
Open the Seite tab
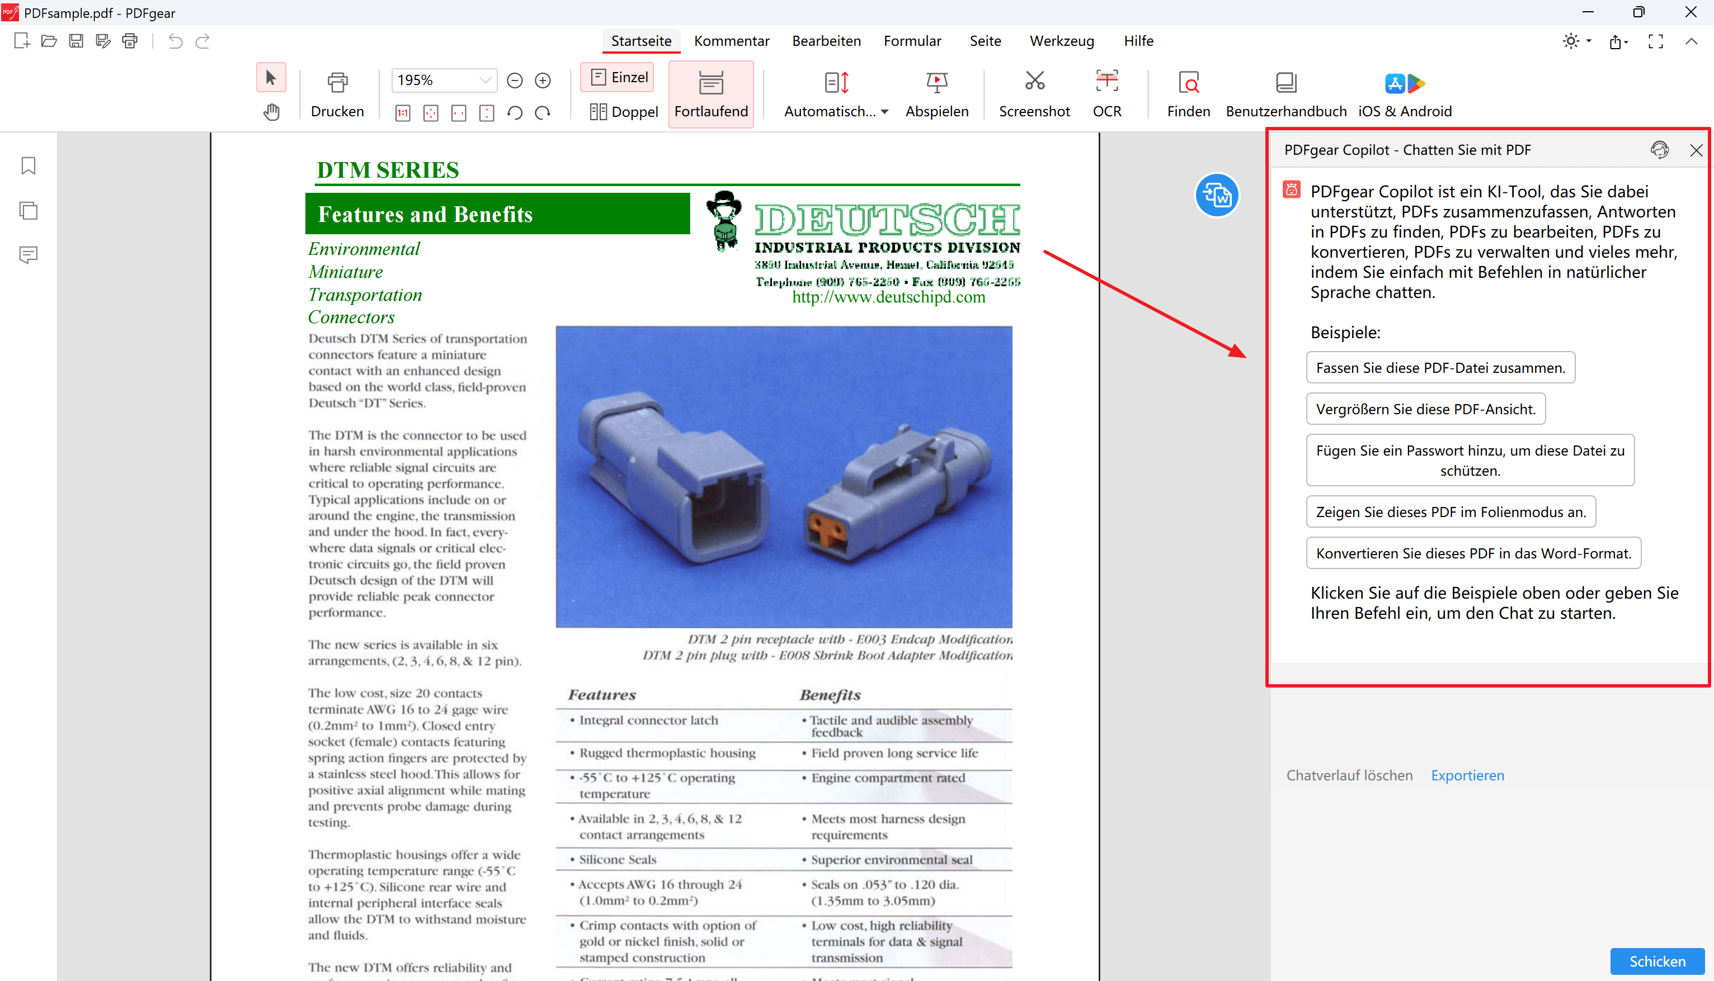coord(985,41)
